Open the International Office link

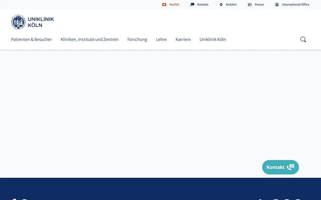(x=295, y=4)
